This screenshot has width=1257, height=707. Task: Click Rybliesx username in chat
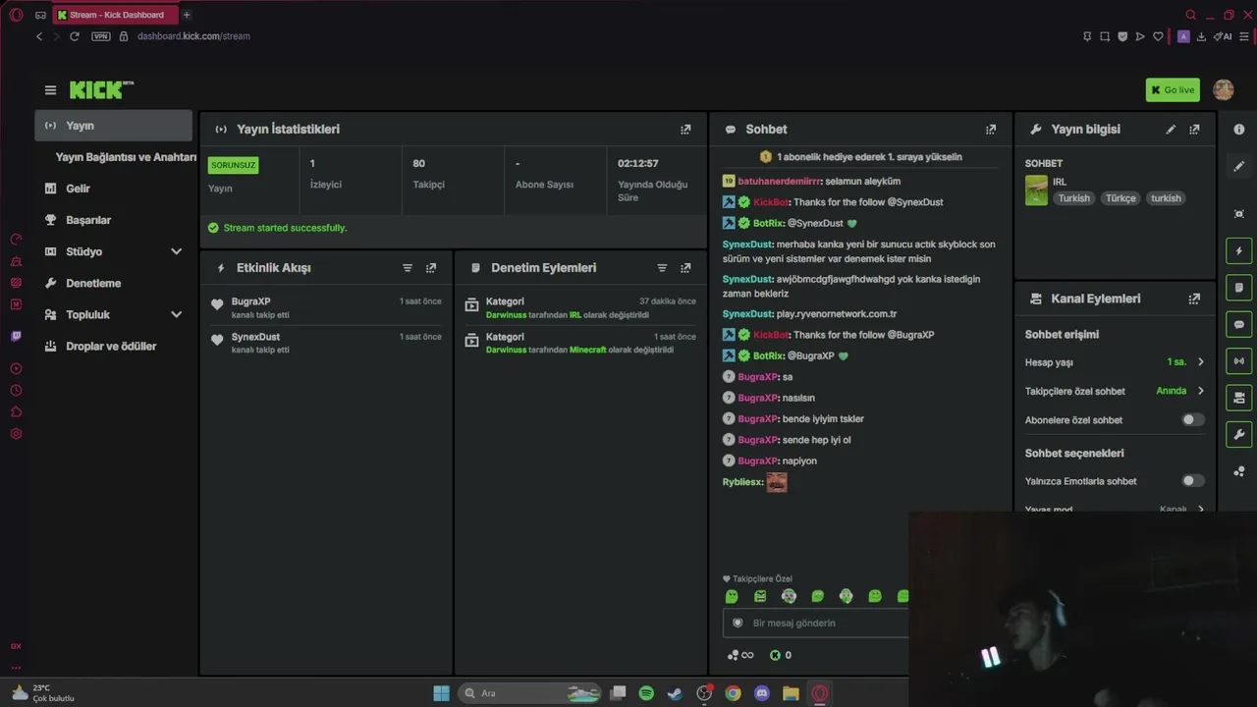point(742,482)
